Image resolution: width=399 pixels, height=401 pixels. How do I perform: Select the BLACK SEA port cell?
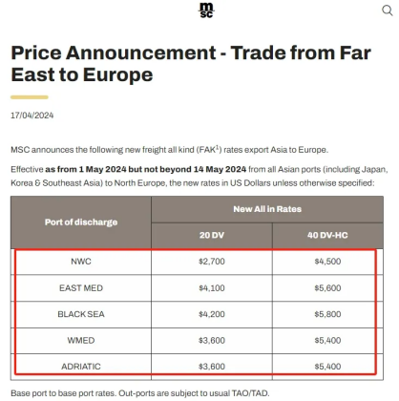[81, 314]
